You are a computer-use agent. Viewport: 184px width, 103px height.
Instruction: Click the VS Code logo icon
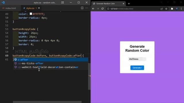(3, 3)
